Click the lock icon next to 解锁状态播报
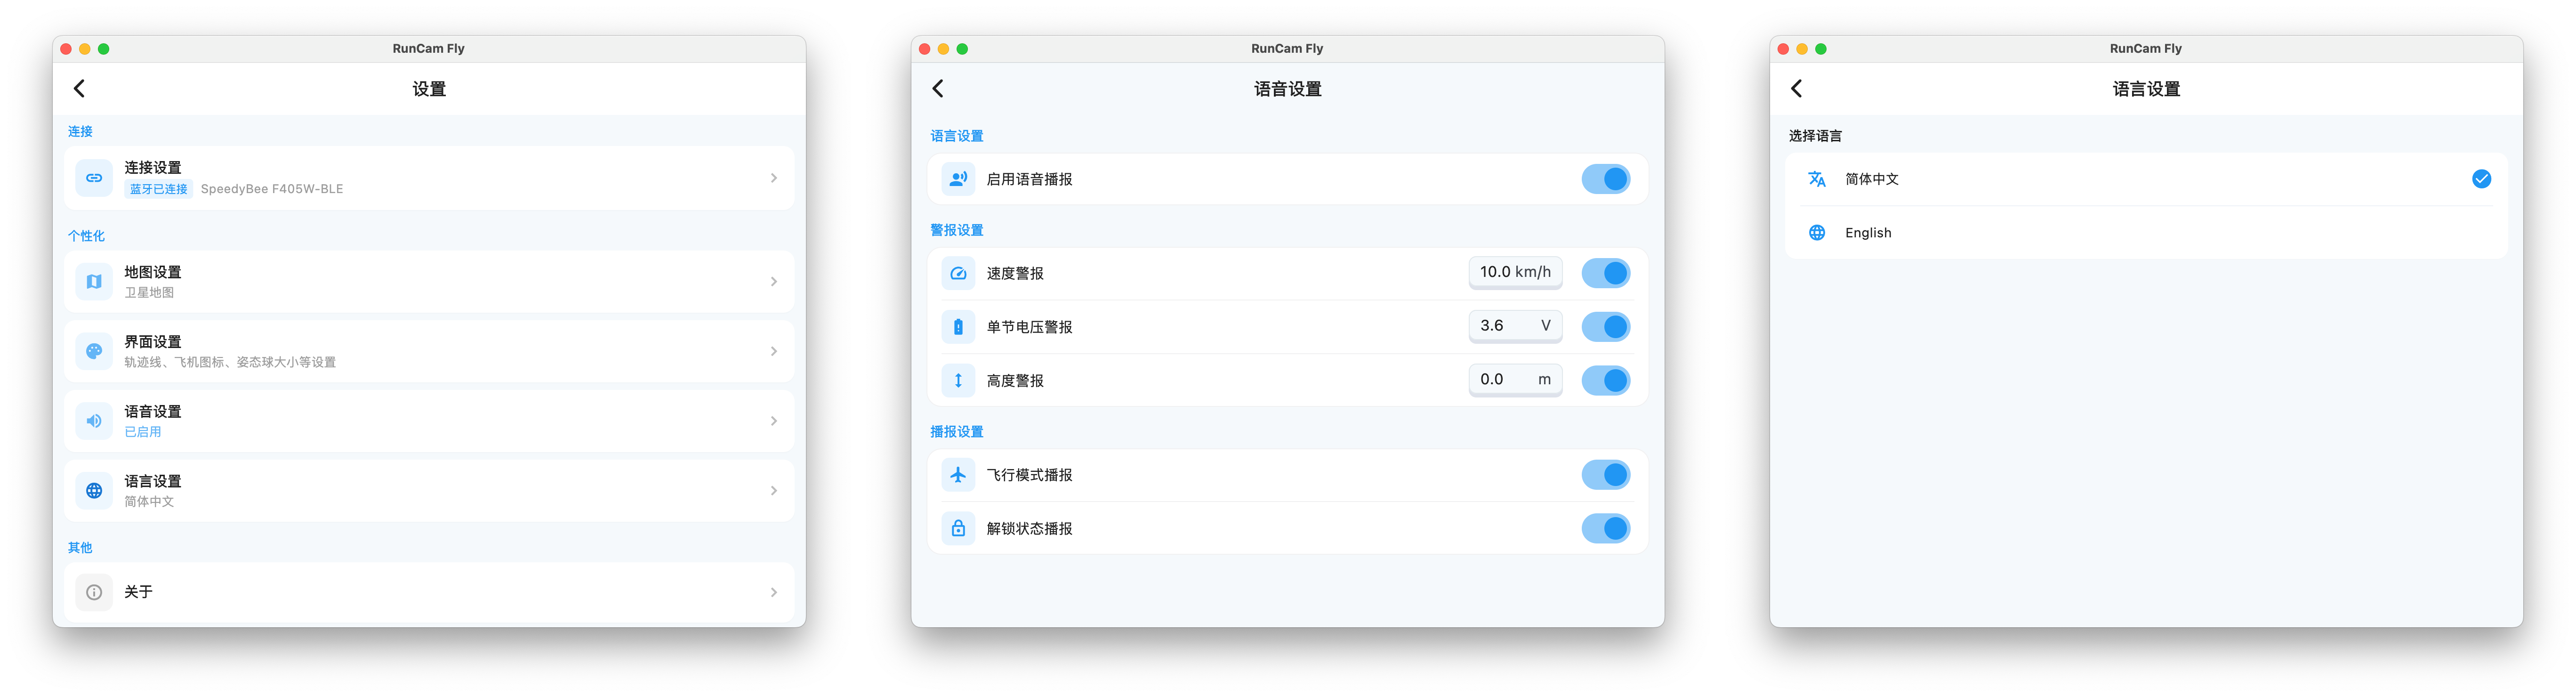 click(957, 528)
